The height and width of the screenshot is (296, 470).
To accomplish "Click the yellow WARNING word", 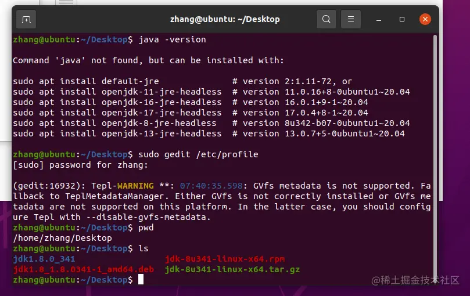I will pos(135,186).
